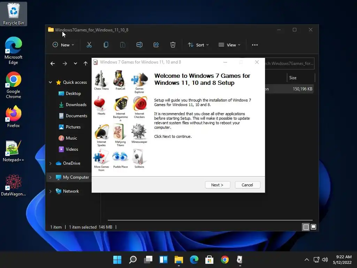Select the DataWagon desktop shortcut
The width and height of the screenshot is (357, 268).
(14, 185)
